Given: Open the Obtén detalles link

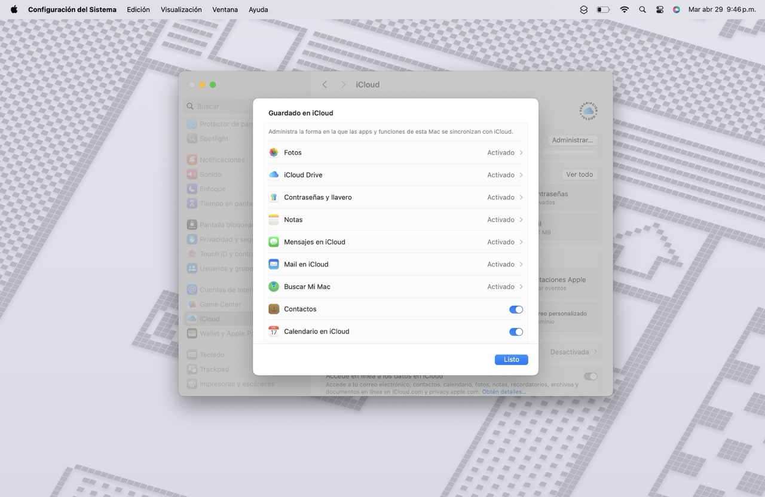Looking at the screenshot, I should pyautogui.click(x=504, y=392).
